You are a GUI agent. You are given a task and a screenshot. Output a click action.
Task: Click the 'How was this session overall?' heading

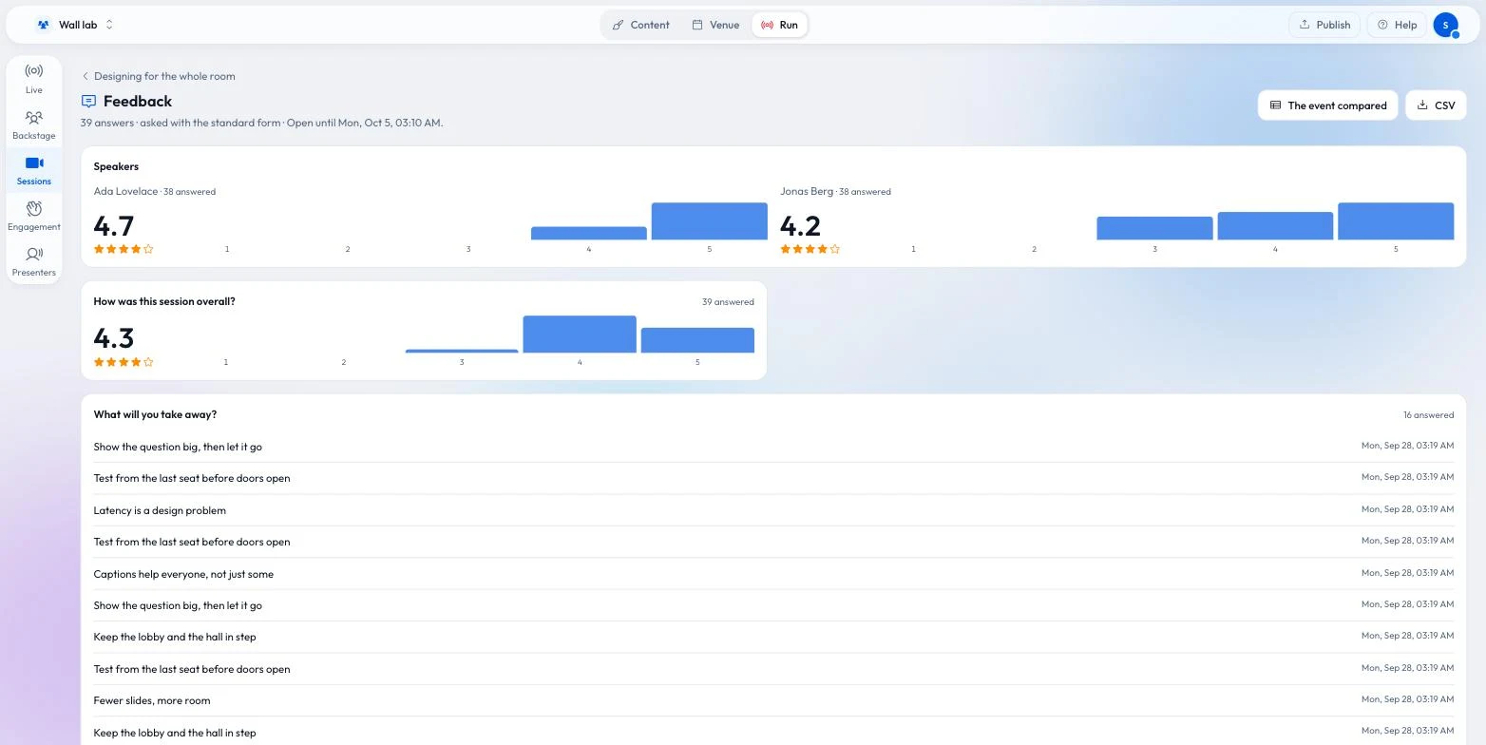[164, 301]
